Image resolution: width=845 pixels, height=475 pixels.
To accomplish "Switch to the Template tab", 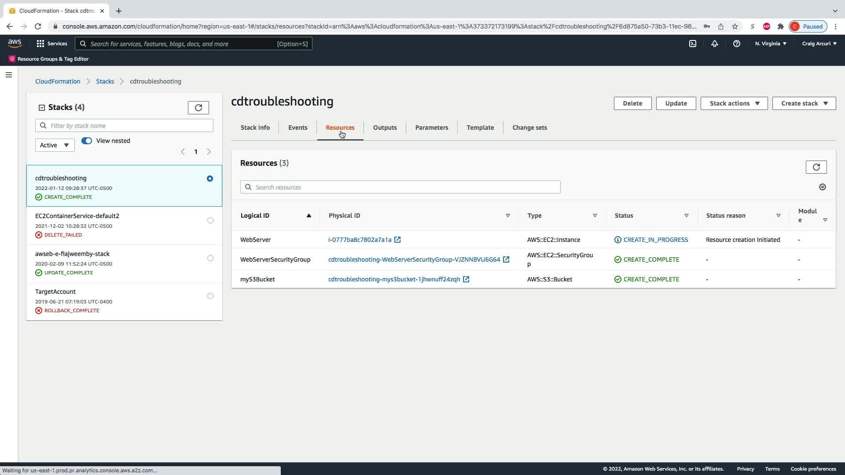I will 480,128.
